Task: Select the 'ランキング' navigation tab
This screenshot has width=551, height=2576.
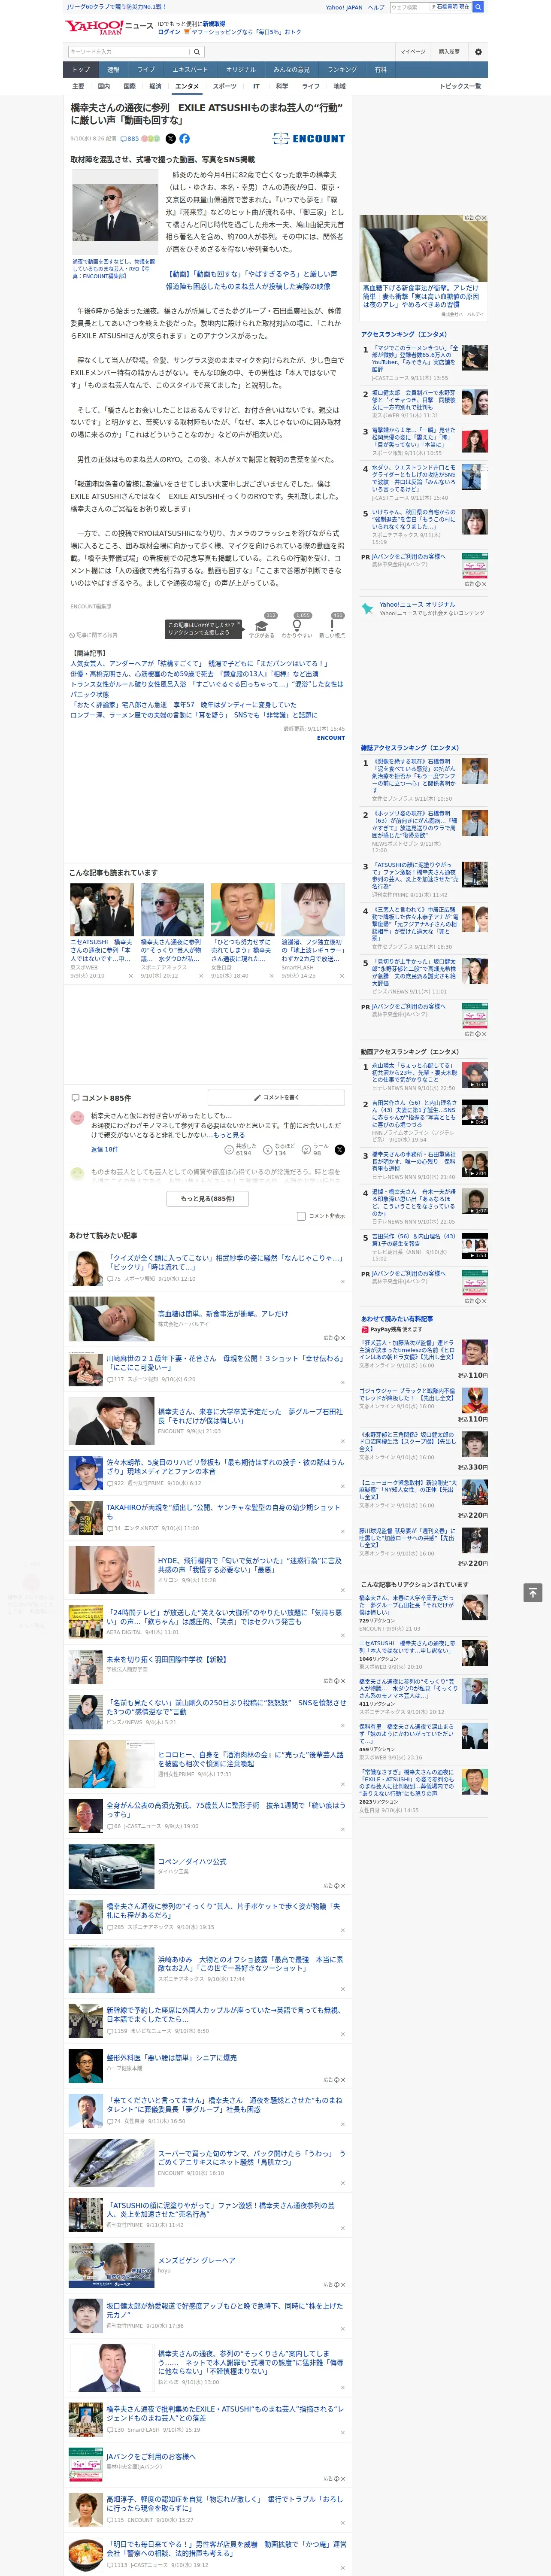Action: (x=342, y=70)
